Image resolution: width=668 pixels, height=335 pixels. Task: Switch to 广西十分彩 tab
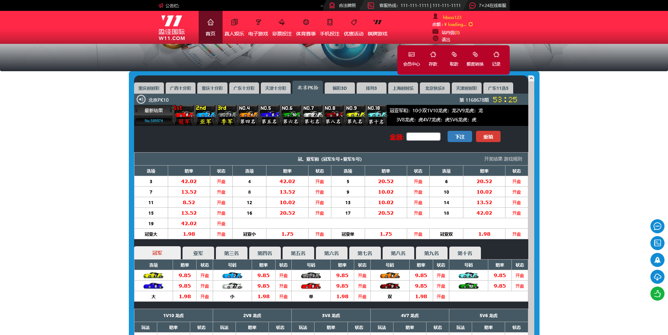point(180,88)
